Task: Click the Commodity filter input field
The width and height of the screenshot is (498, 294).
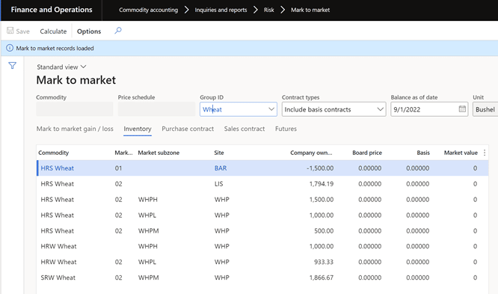Action: [x=74, y=109]
